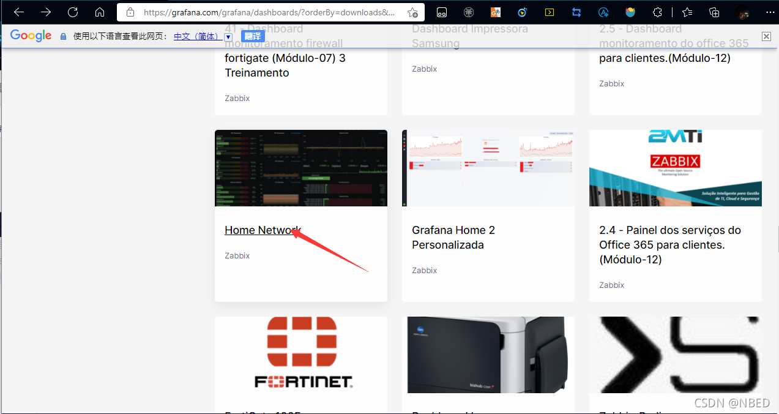Screen dimensions: 779x414
Task: Select the 中文（简体）language link
Action: [x=197, y=36]
